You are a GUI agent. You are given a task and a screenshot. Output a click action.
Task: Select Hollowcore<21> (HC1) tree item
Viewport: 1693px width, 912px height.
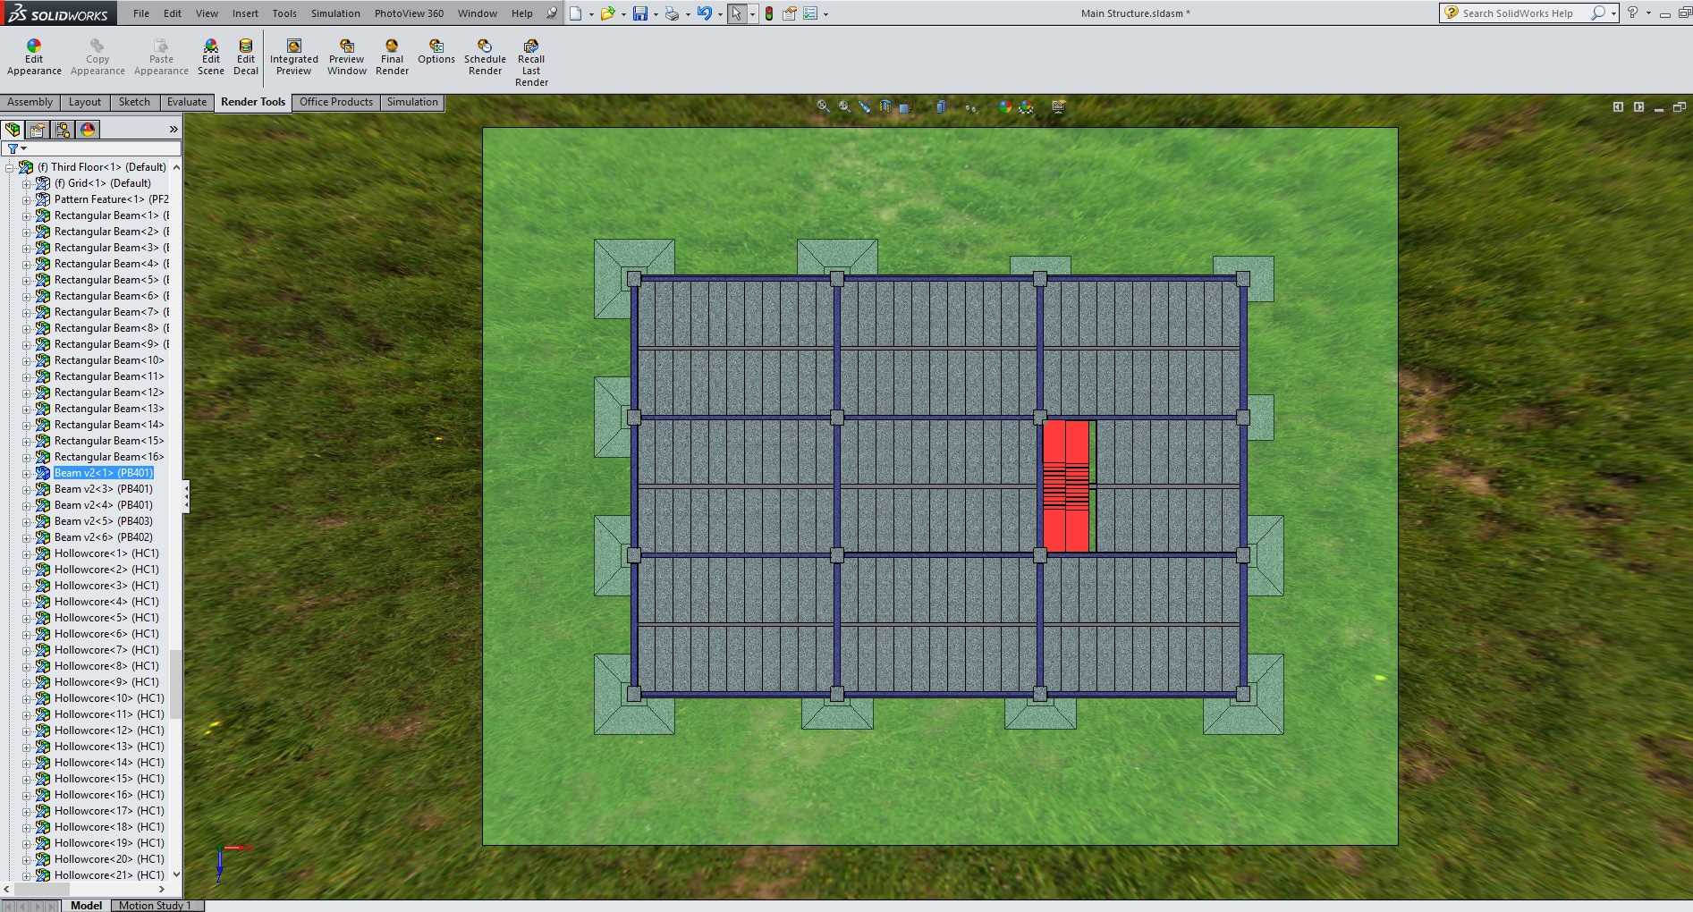tap(109, 875)
